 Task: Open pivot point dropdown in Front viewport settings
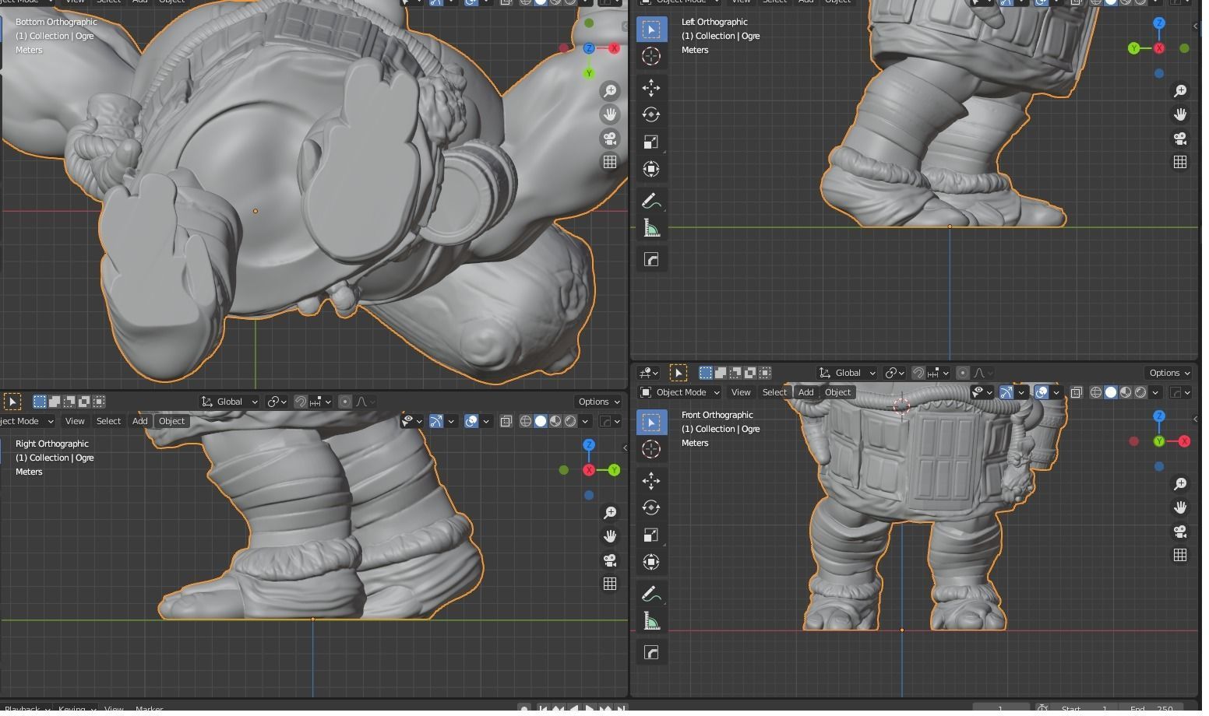click(894, 374)
